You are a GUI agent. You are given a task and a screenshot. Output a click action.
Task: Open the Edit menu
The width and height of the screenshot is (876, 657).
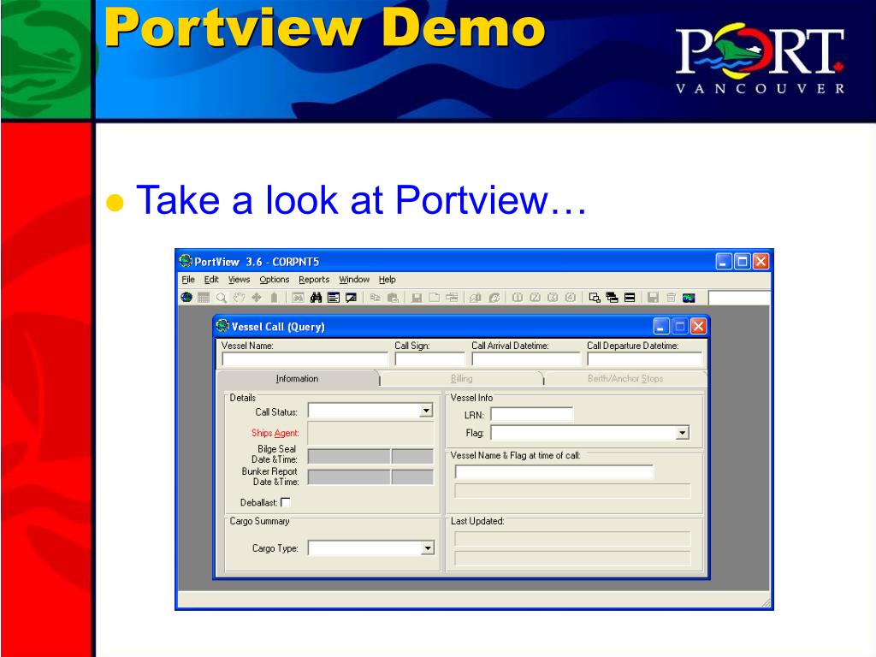(211, 280)
